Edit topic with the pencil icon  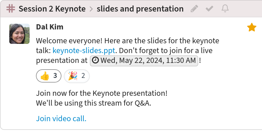coord(194,9)
